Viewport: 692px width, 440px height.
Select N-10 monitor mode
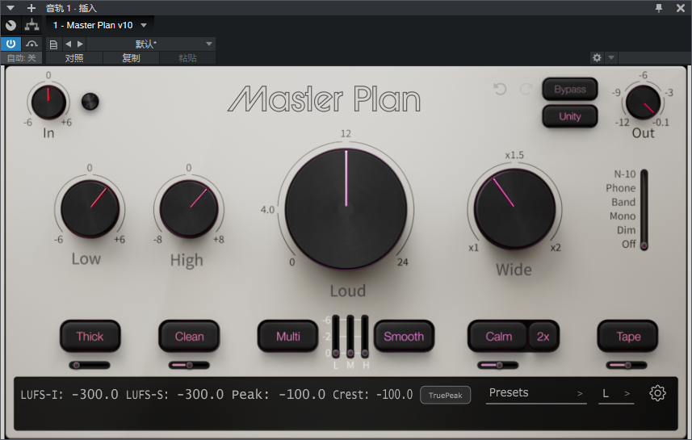[x=624, y=174]
